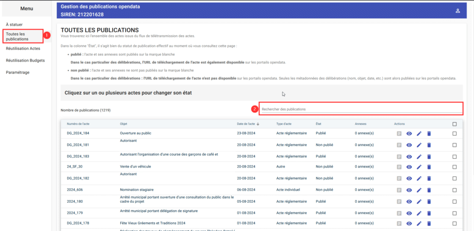Sort by the Numéro de l'acte column header
This screenshot has width=474, height=231.
pyautogui.click(x=77, y=124)
